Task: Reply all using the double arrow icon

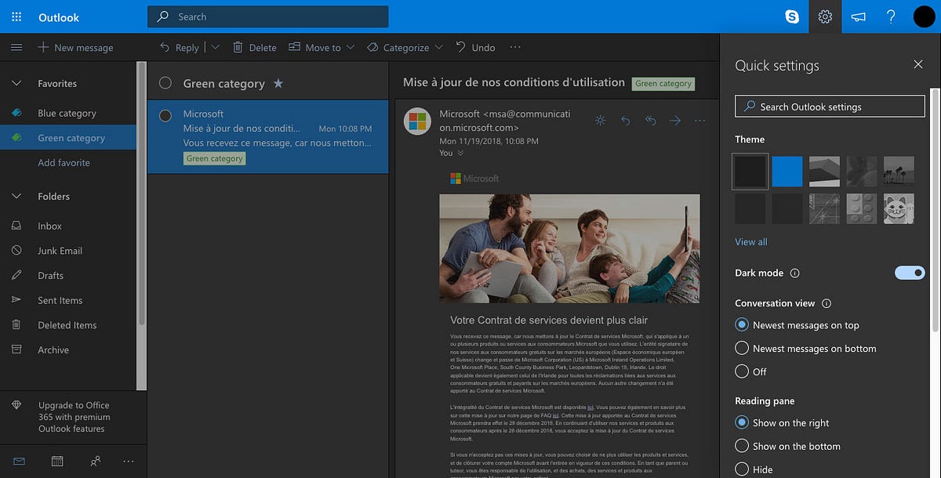Action: tap(650, 120)
